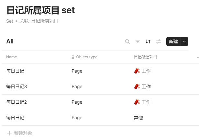The image size is (199, 138).
Task: Click the plus icon next to 新建对象
Action: [x=9, y=133]
